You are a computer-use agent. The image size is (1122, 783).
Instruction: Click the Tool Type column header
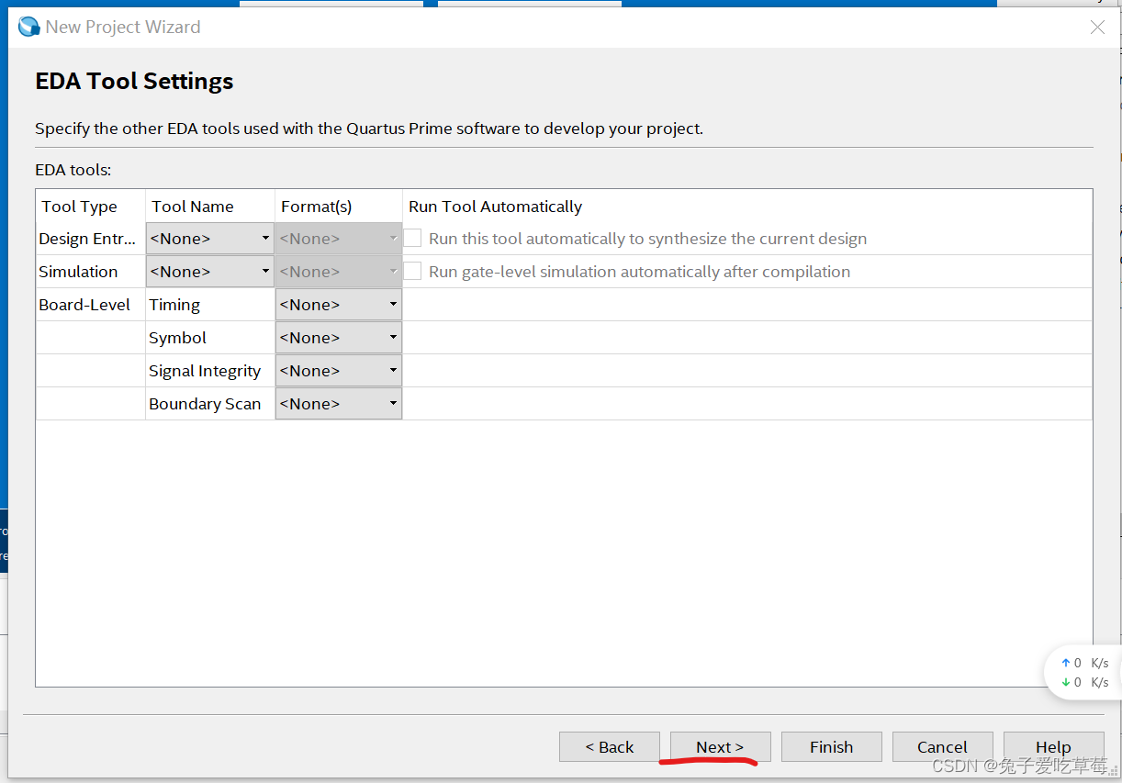[x=91, y=207]
